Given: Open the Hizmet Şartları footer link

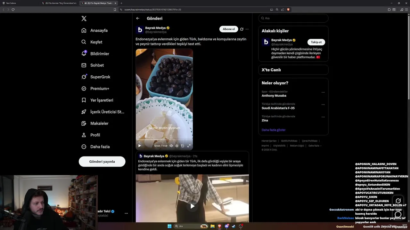Looking at the screenshot, I should [x=269, y=141].
